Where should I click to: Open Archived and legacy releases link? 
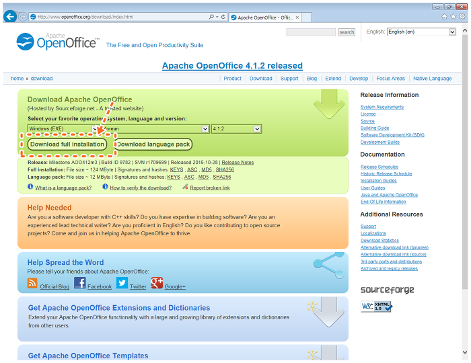pos(389,268)
